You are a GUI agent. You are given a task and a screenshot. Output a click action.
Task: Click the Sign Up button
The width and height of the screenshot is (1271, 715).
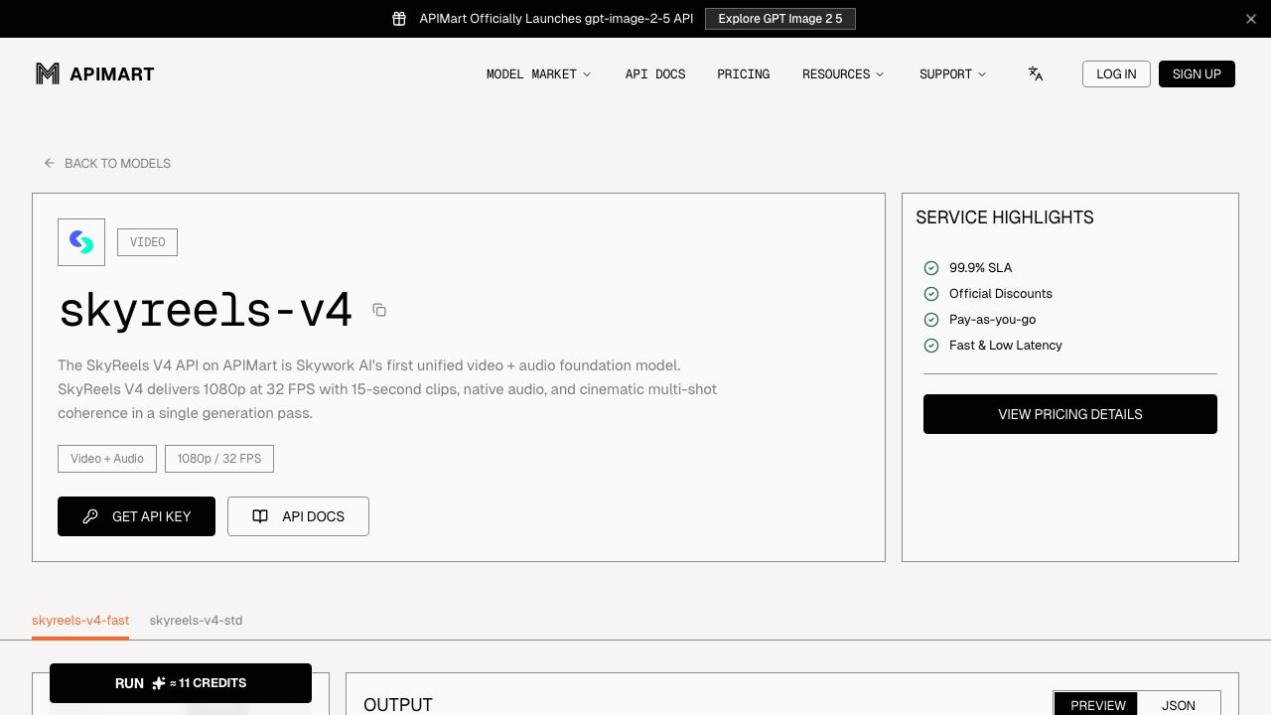[x=1197, y=73]
